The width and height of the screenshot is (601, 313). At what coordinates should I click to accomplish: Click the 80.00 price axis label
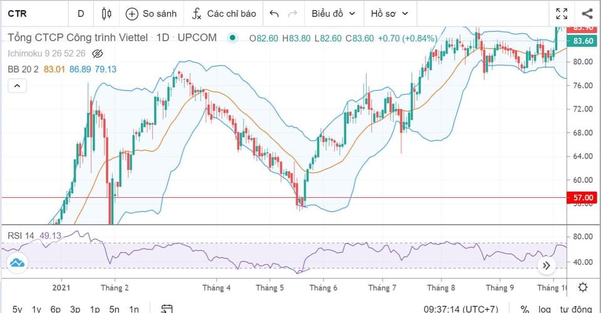click(x=583, y=62)
